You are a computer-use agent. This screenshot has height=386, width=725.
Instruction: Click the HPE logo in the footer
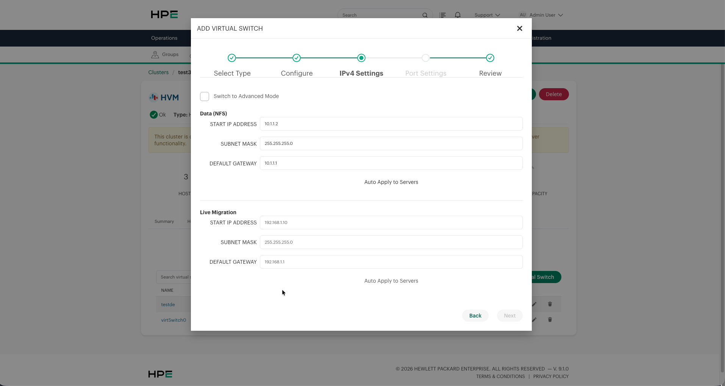tap(160, 374)
